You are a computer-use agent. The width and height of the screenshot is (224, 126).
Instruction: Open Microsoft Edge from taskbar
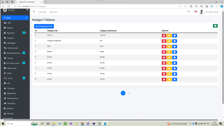105,123
